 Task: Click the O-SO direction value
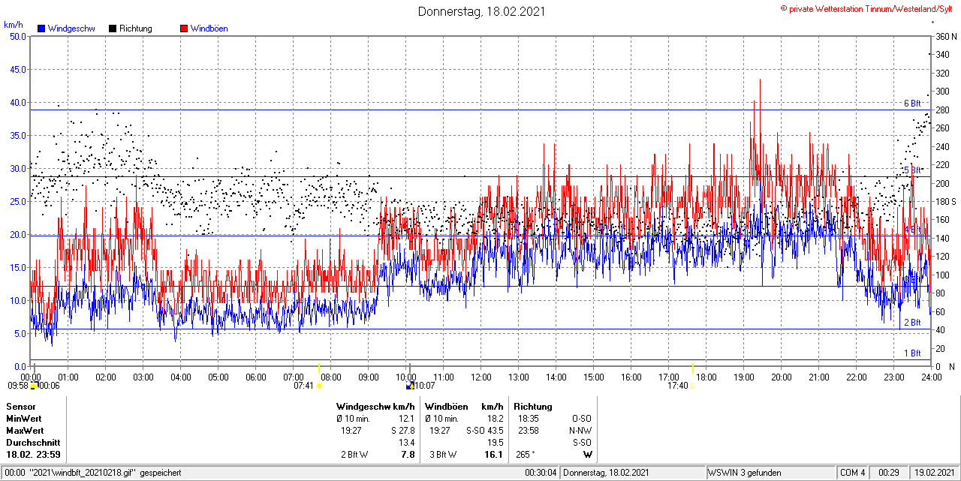pos(581,419)
